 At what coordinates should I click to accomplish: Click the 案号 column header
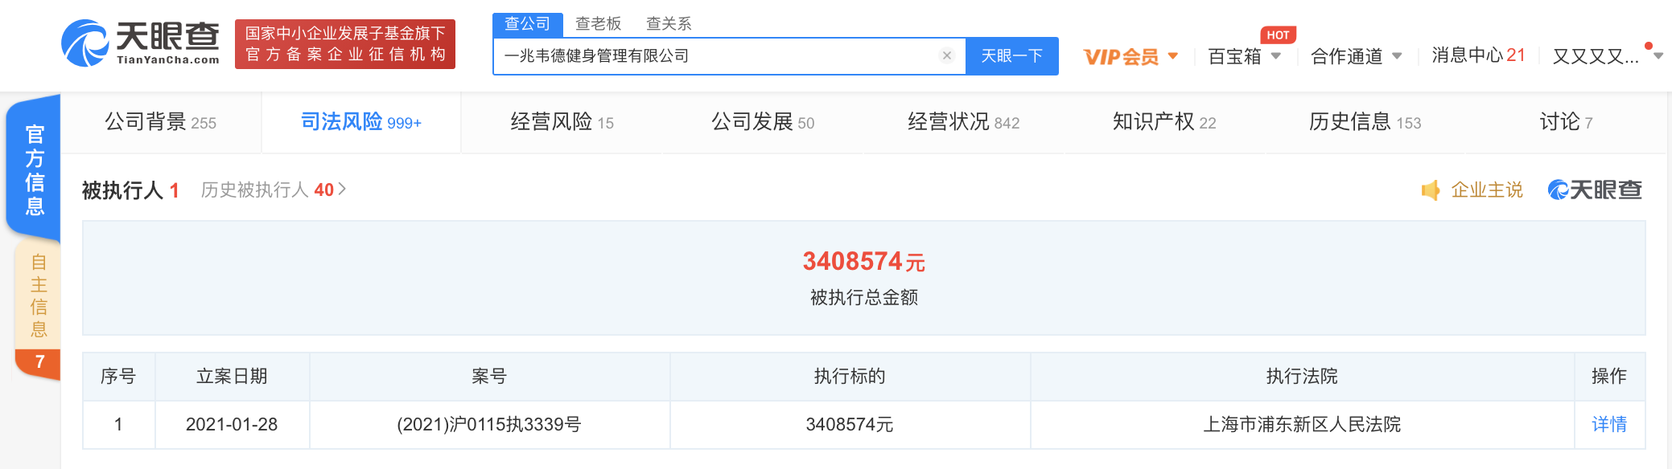click(x=489, y=376)
